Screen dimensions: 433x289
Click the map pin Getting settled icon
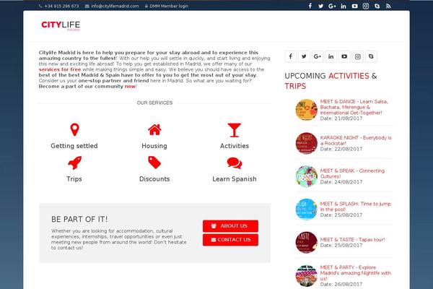(x=74, y=129)
